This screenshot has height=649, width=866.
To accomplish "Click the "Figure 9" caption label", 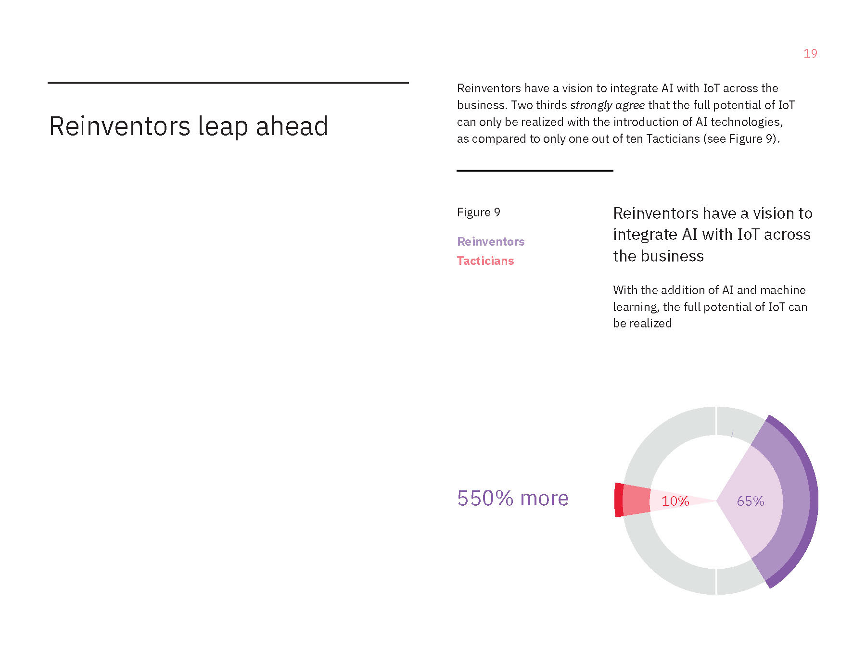I will [x=479, y=212].
